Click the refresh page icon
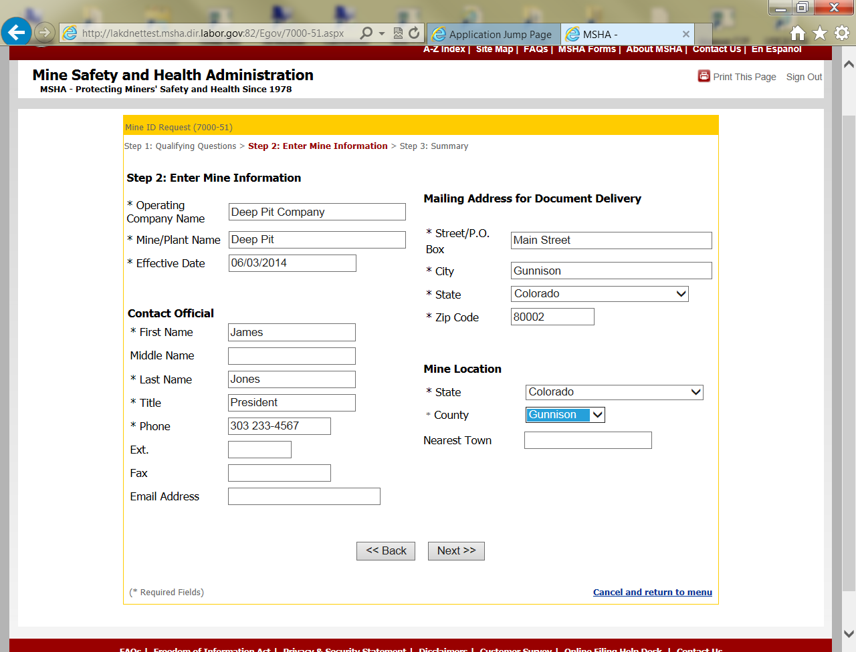The image size is (856, 652). click(414, 33)
